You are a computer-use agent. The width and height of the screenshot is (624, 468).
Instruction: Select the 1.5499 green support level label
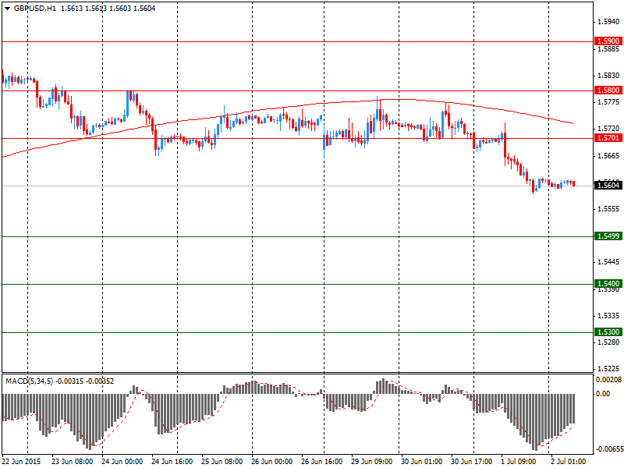tap(608, 236)
